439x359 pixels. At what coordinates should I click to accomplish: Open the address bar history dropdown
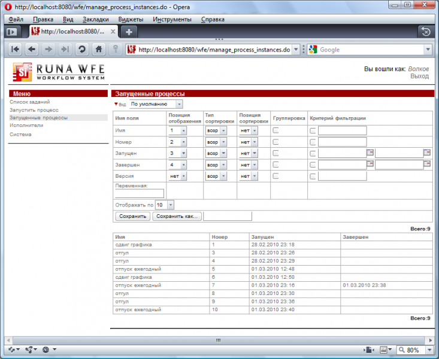click(296, 50)
